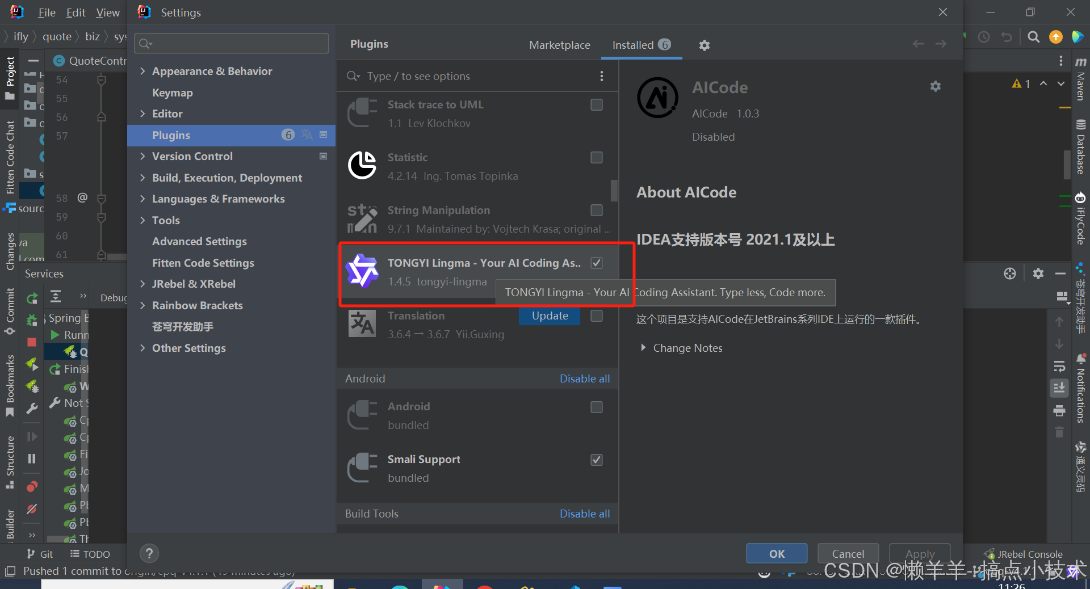Click Cancel in Settings dialog
1090x589 pixels.
848,553
